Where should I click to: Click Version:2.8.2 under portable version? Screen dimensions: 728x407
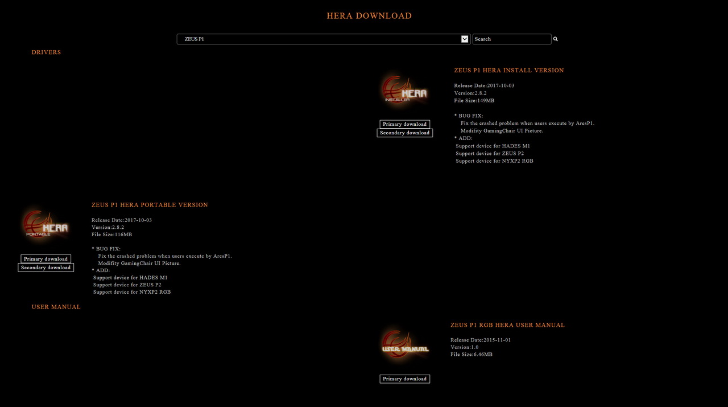107,227
